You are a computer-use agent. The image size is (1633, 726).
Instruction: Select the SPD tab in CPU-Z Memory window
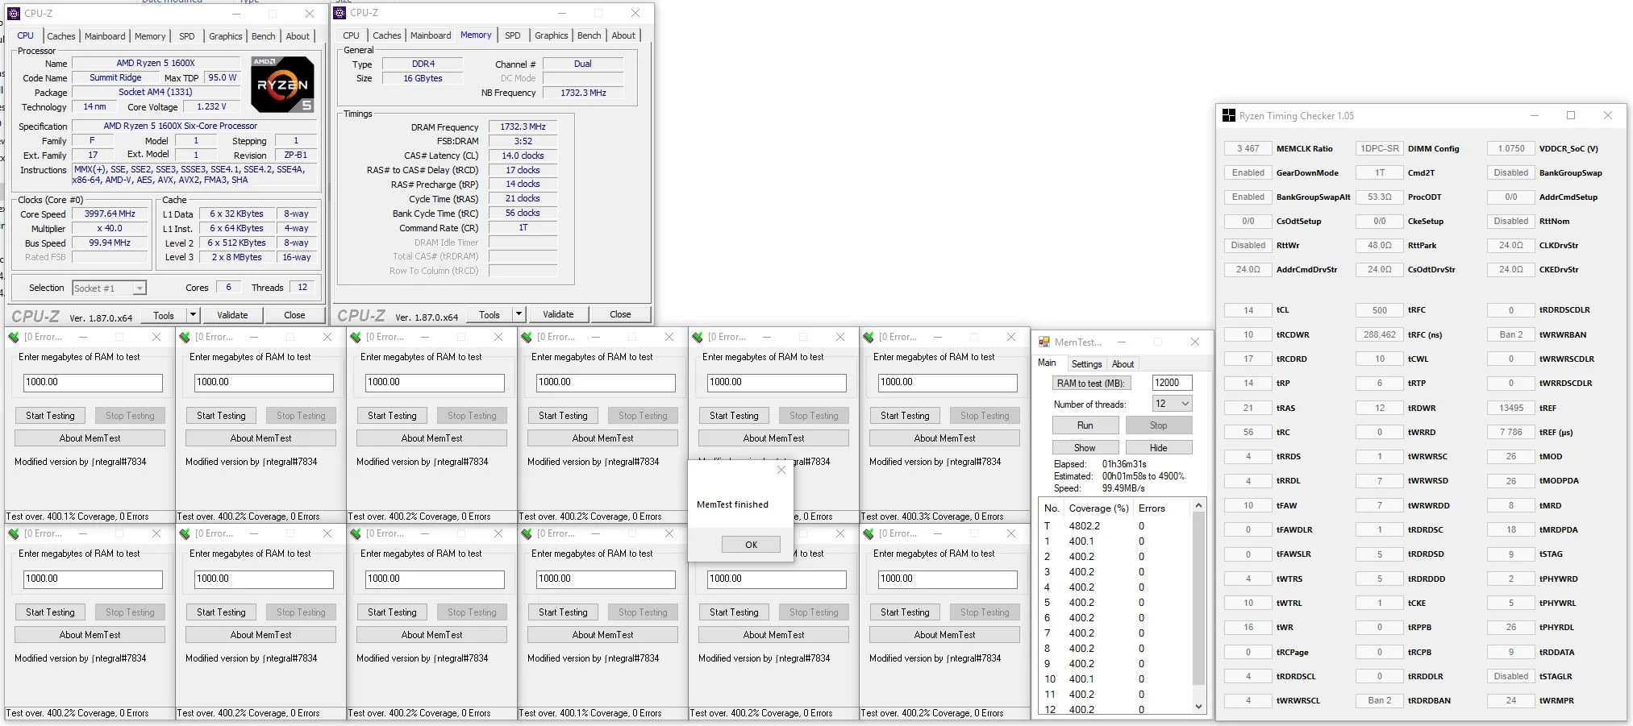[513, 35]
